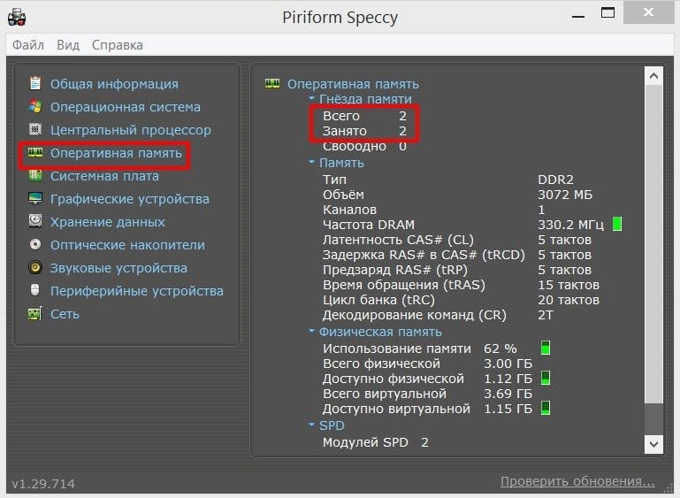Image resolution: width=680 pixels, height=498 pixels.
Task: Click Латентность CAS# (CL) row label
Action: tap(398, 240)
